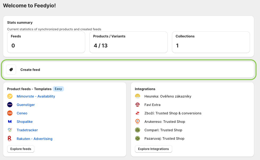This screenshot has height=160, width=260.
Task: Select Zboží: Trusted Shop & conversions
Action: click(173, 113)
